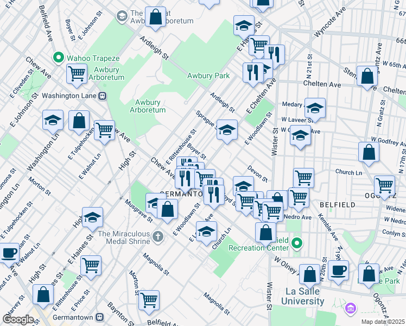Click the green Recreation Center location pin
Screen dimensions: 406x326
pos(297,243)
